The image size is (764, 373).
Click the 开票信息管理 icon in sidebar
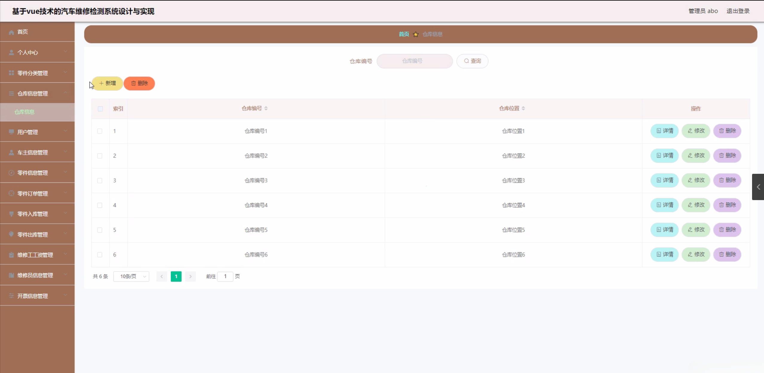click(x=11, y=296)
